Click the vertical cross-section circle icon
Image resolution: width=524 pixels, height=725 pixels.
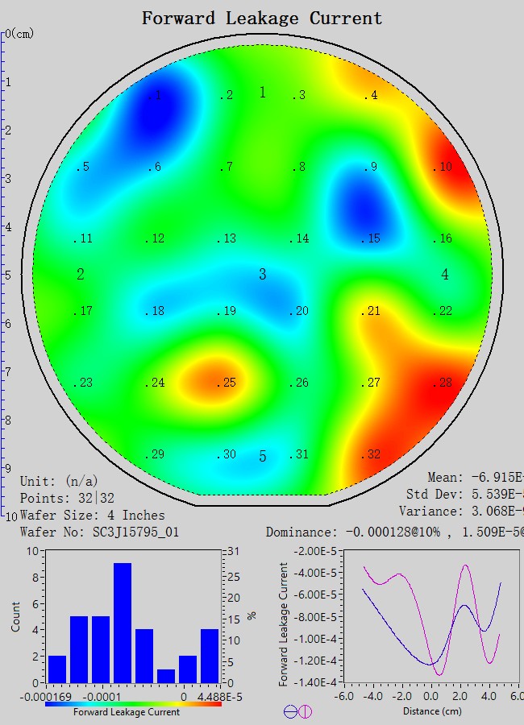(x=305, y=711)
